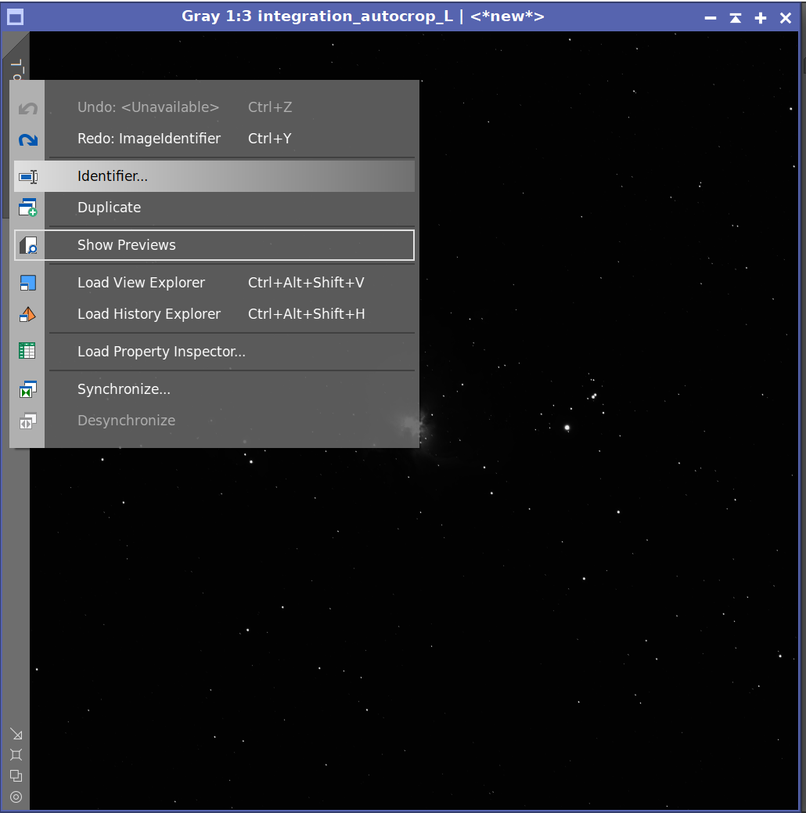Click the overlapping squares icon in the left strip
The width and height of the screenshot is (806, 813).
click(x=16, y=776)
